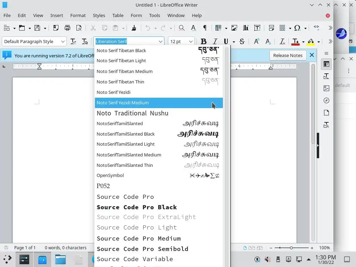Open the File menu
356x267 pixels.
click(x=7, y=15)
